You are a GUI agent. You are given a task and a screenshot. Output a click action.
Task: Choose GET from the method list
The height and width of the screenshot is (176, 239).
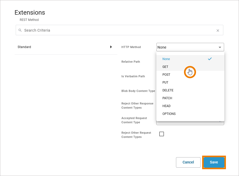coord(165,67)
